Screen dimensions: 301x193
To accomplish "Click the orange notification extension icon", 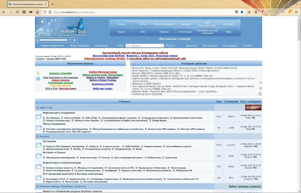I will (290, 12).
